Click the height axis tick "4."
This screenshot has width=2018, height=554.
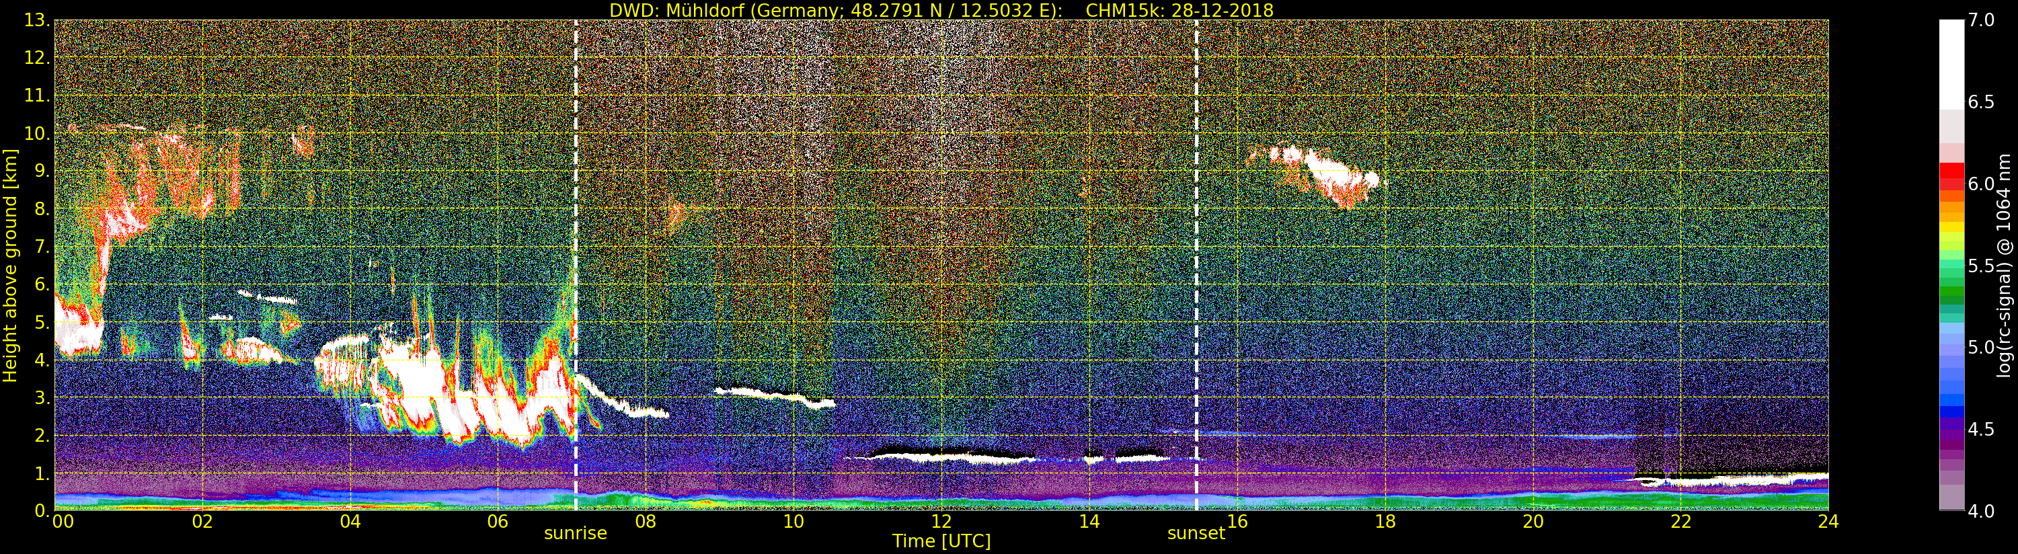tap(42, 360)
